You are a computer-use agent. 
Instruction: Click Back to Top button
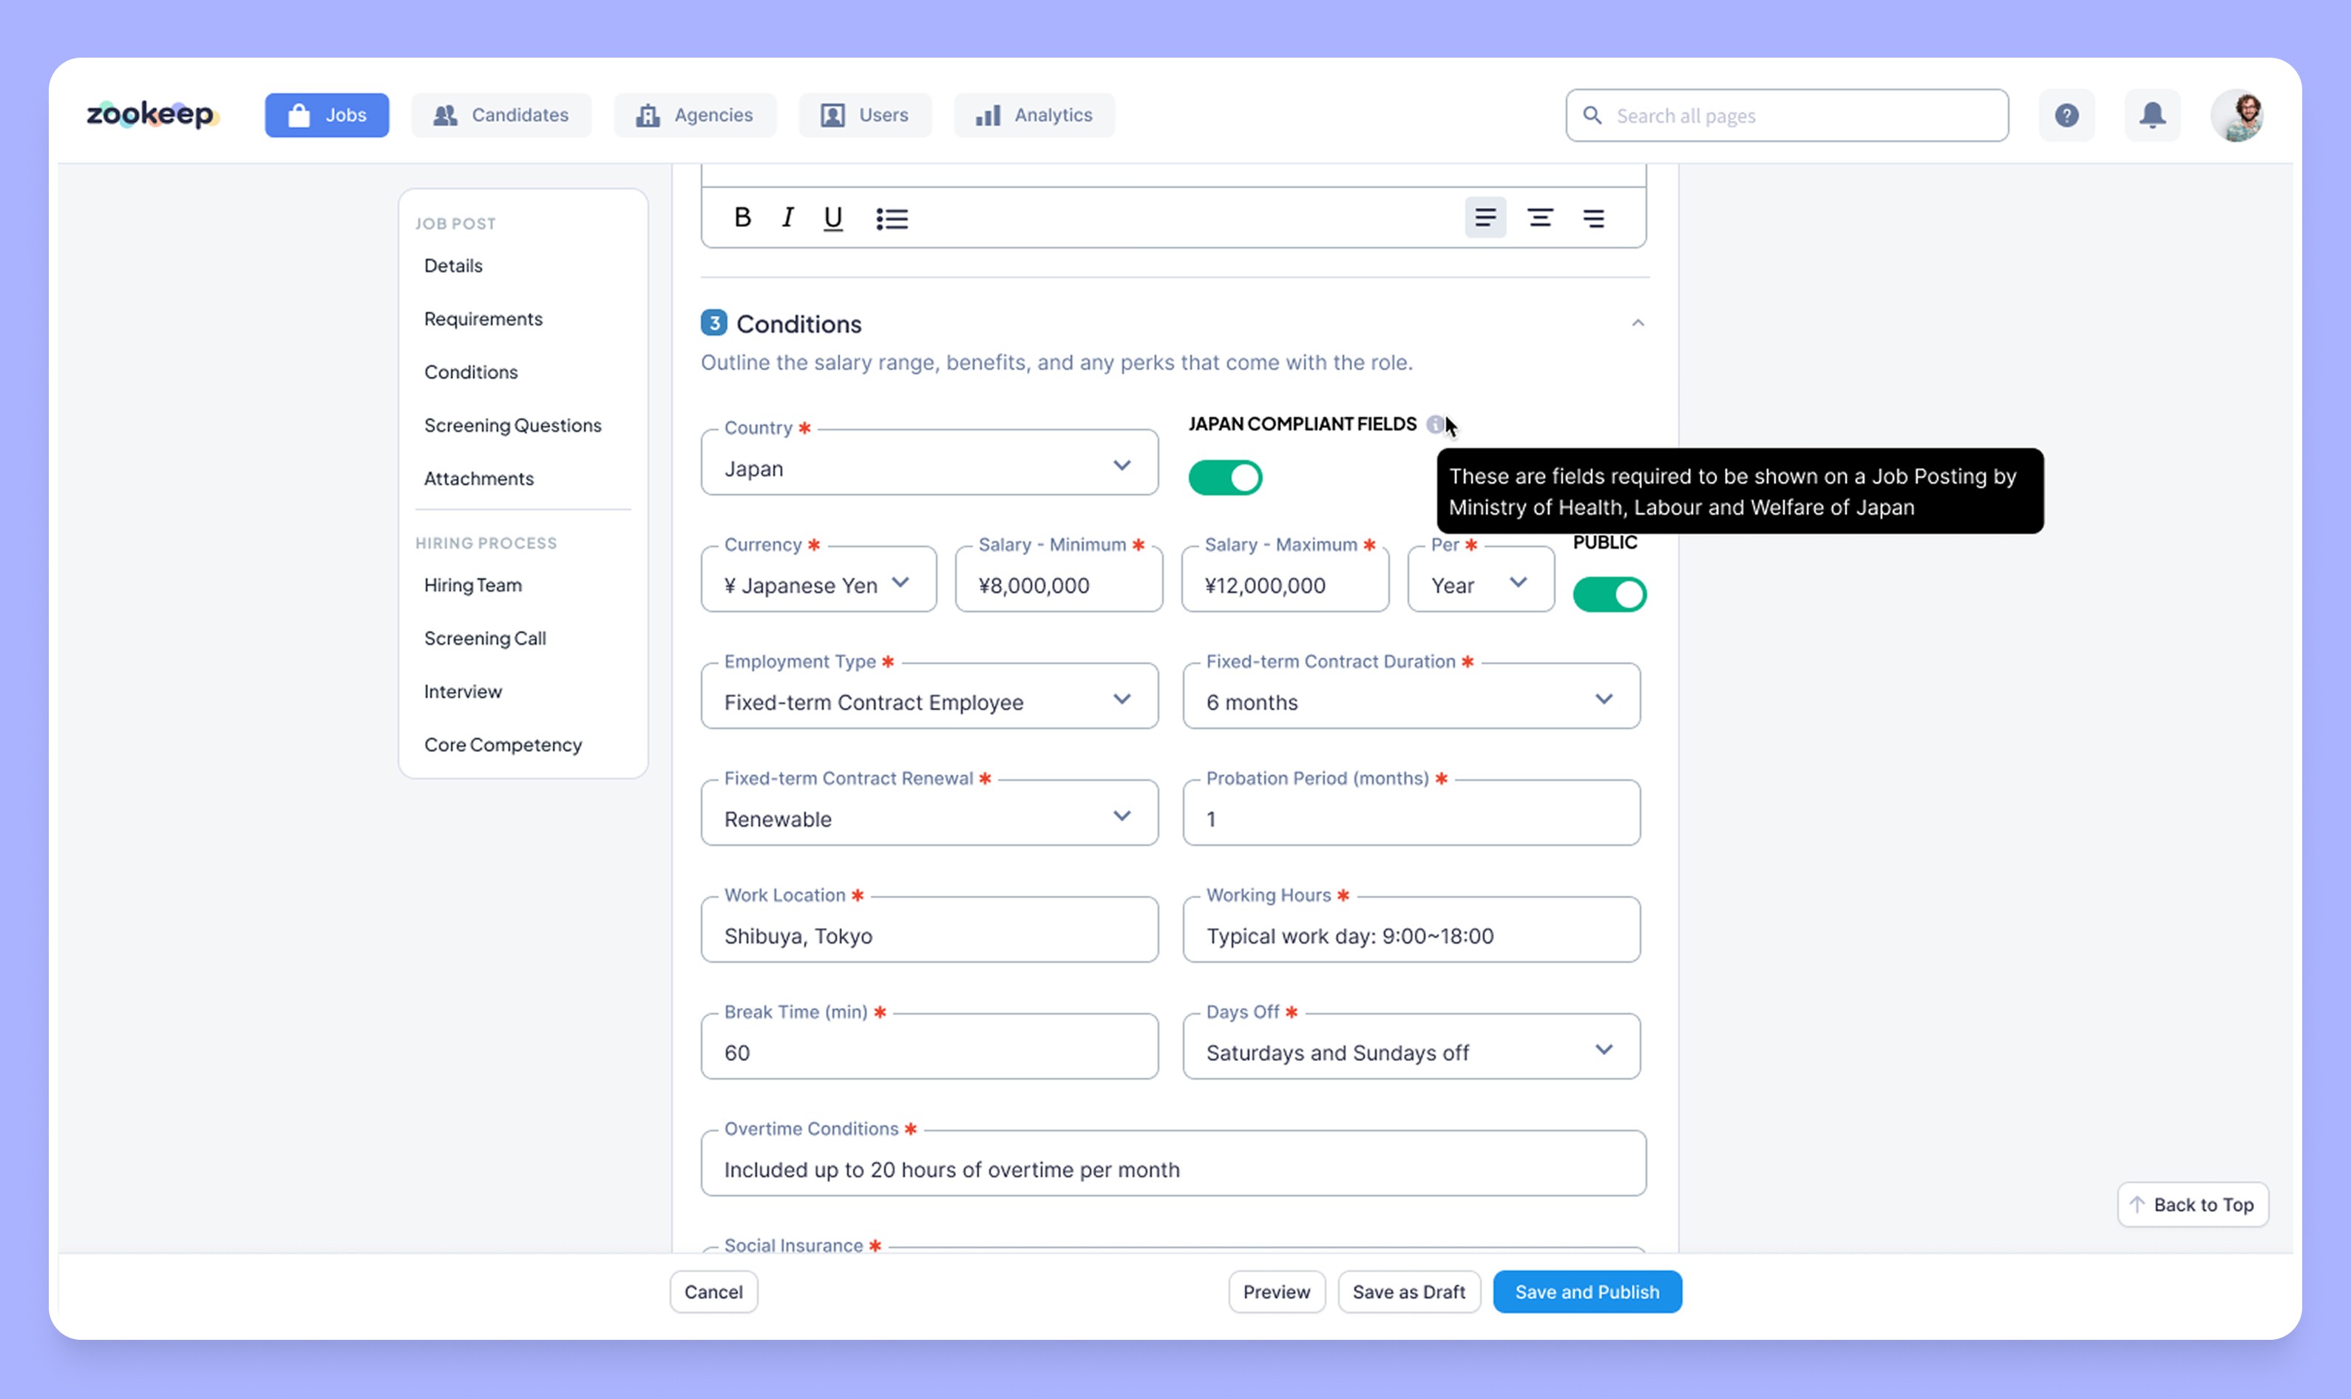(x=2193, y=1205)
